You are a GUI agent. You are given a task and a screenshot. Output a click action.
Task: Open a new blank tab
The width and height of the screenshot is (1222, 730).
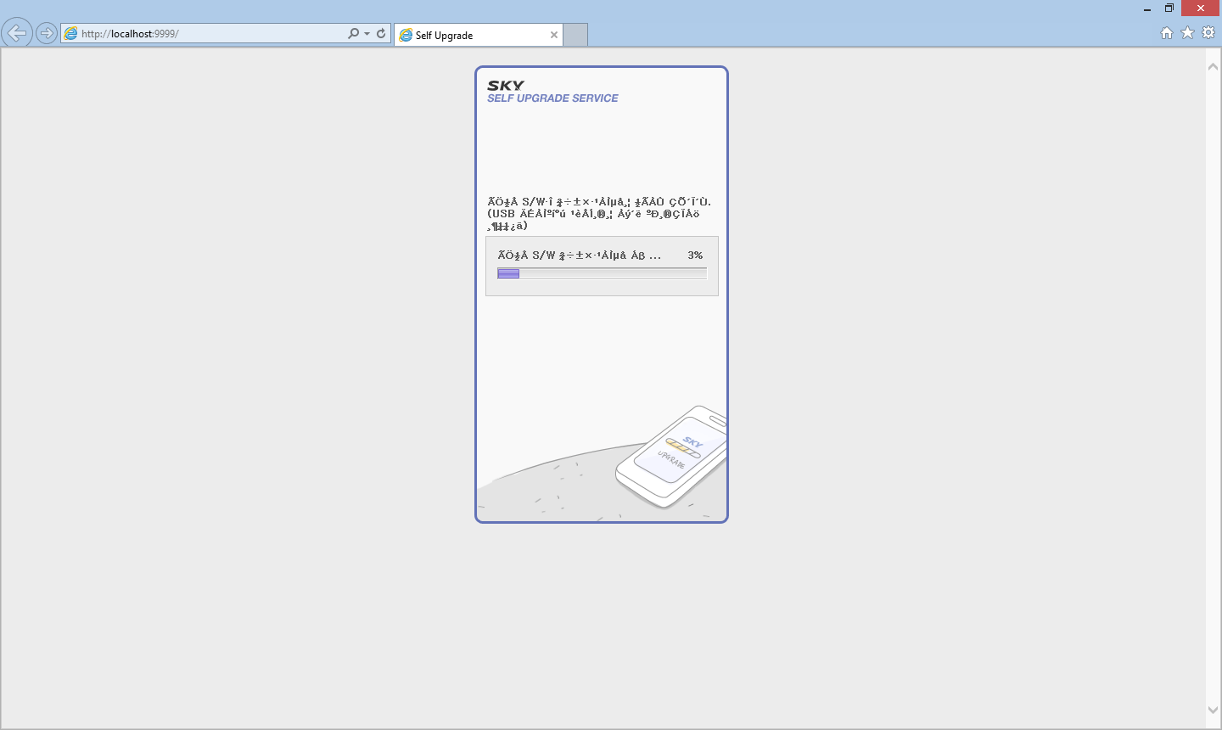pos(575,35)
